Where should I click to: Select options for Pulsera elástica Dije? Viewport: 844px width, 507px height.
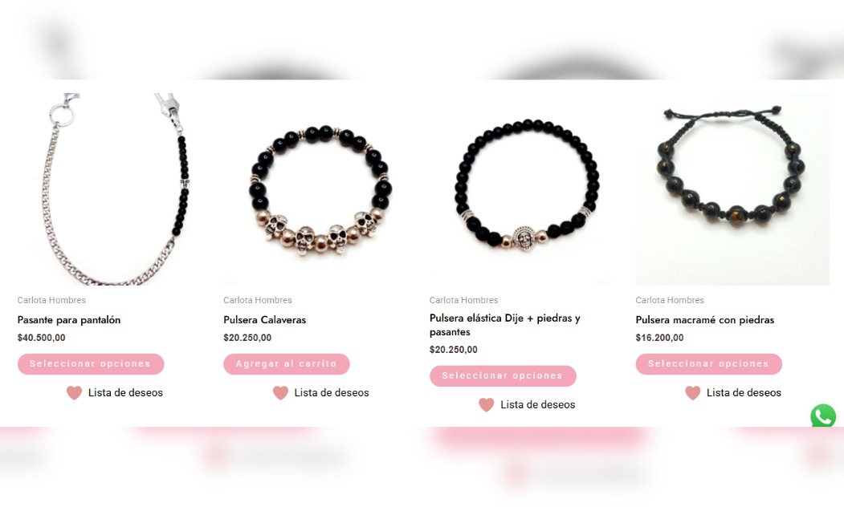(503, 375)
